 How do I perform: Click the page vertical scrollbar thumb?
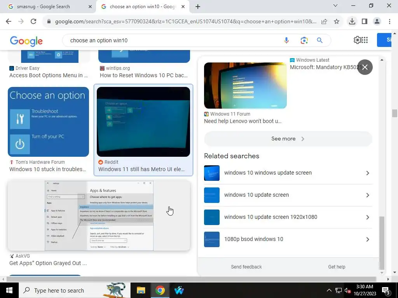[395, 113]
